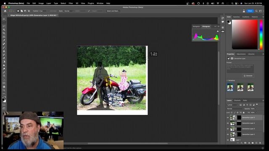Click the hue spectrum slider

pos(261,34)
